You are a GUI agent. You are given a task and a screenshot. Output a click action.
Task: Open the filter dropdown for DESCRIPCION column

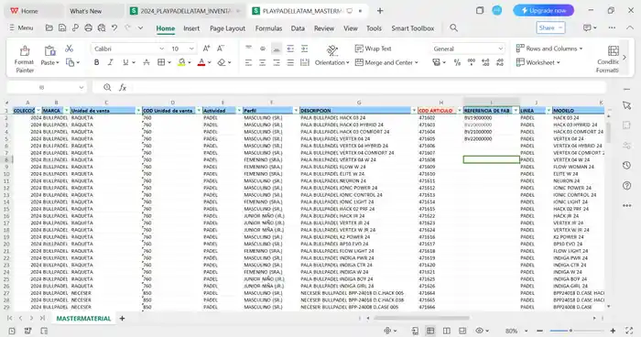tap(414, 111)
